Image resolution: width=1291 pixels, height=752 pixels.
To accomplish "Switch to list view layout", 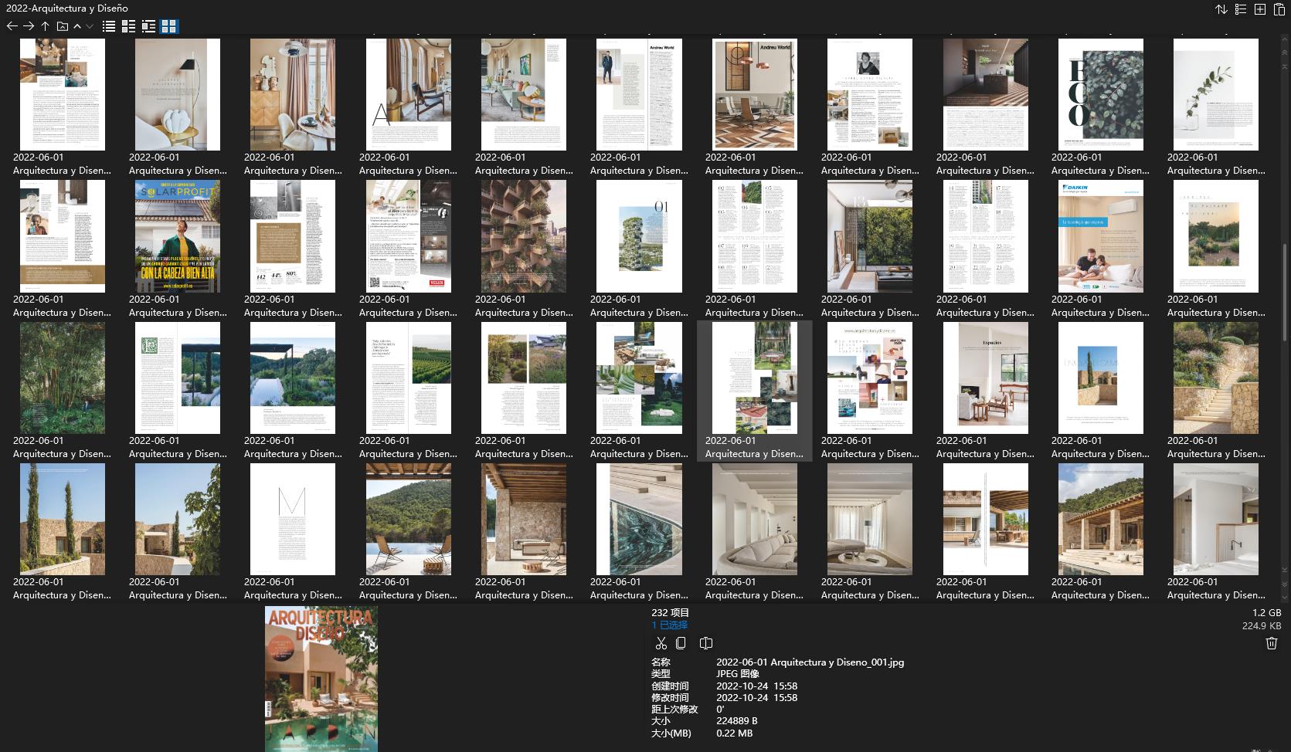I will [108, 25].
